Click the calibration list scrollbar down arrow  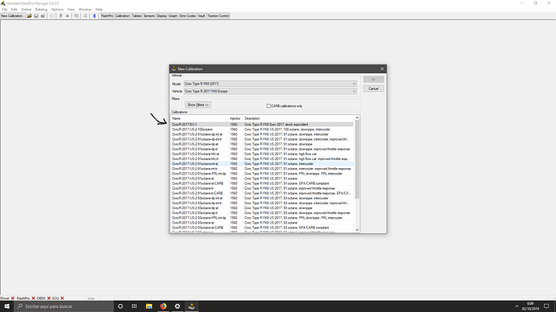coord(357,230)
